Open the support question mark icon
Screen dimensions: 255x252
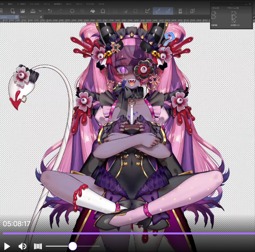[192, 11]
